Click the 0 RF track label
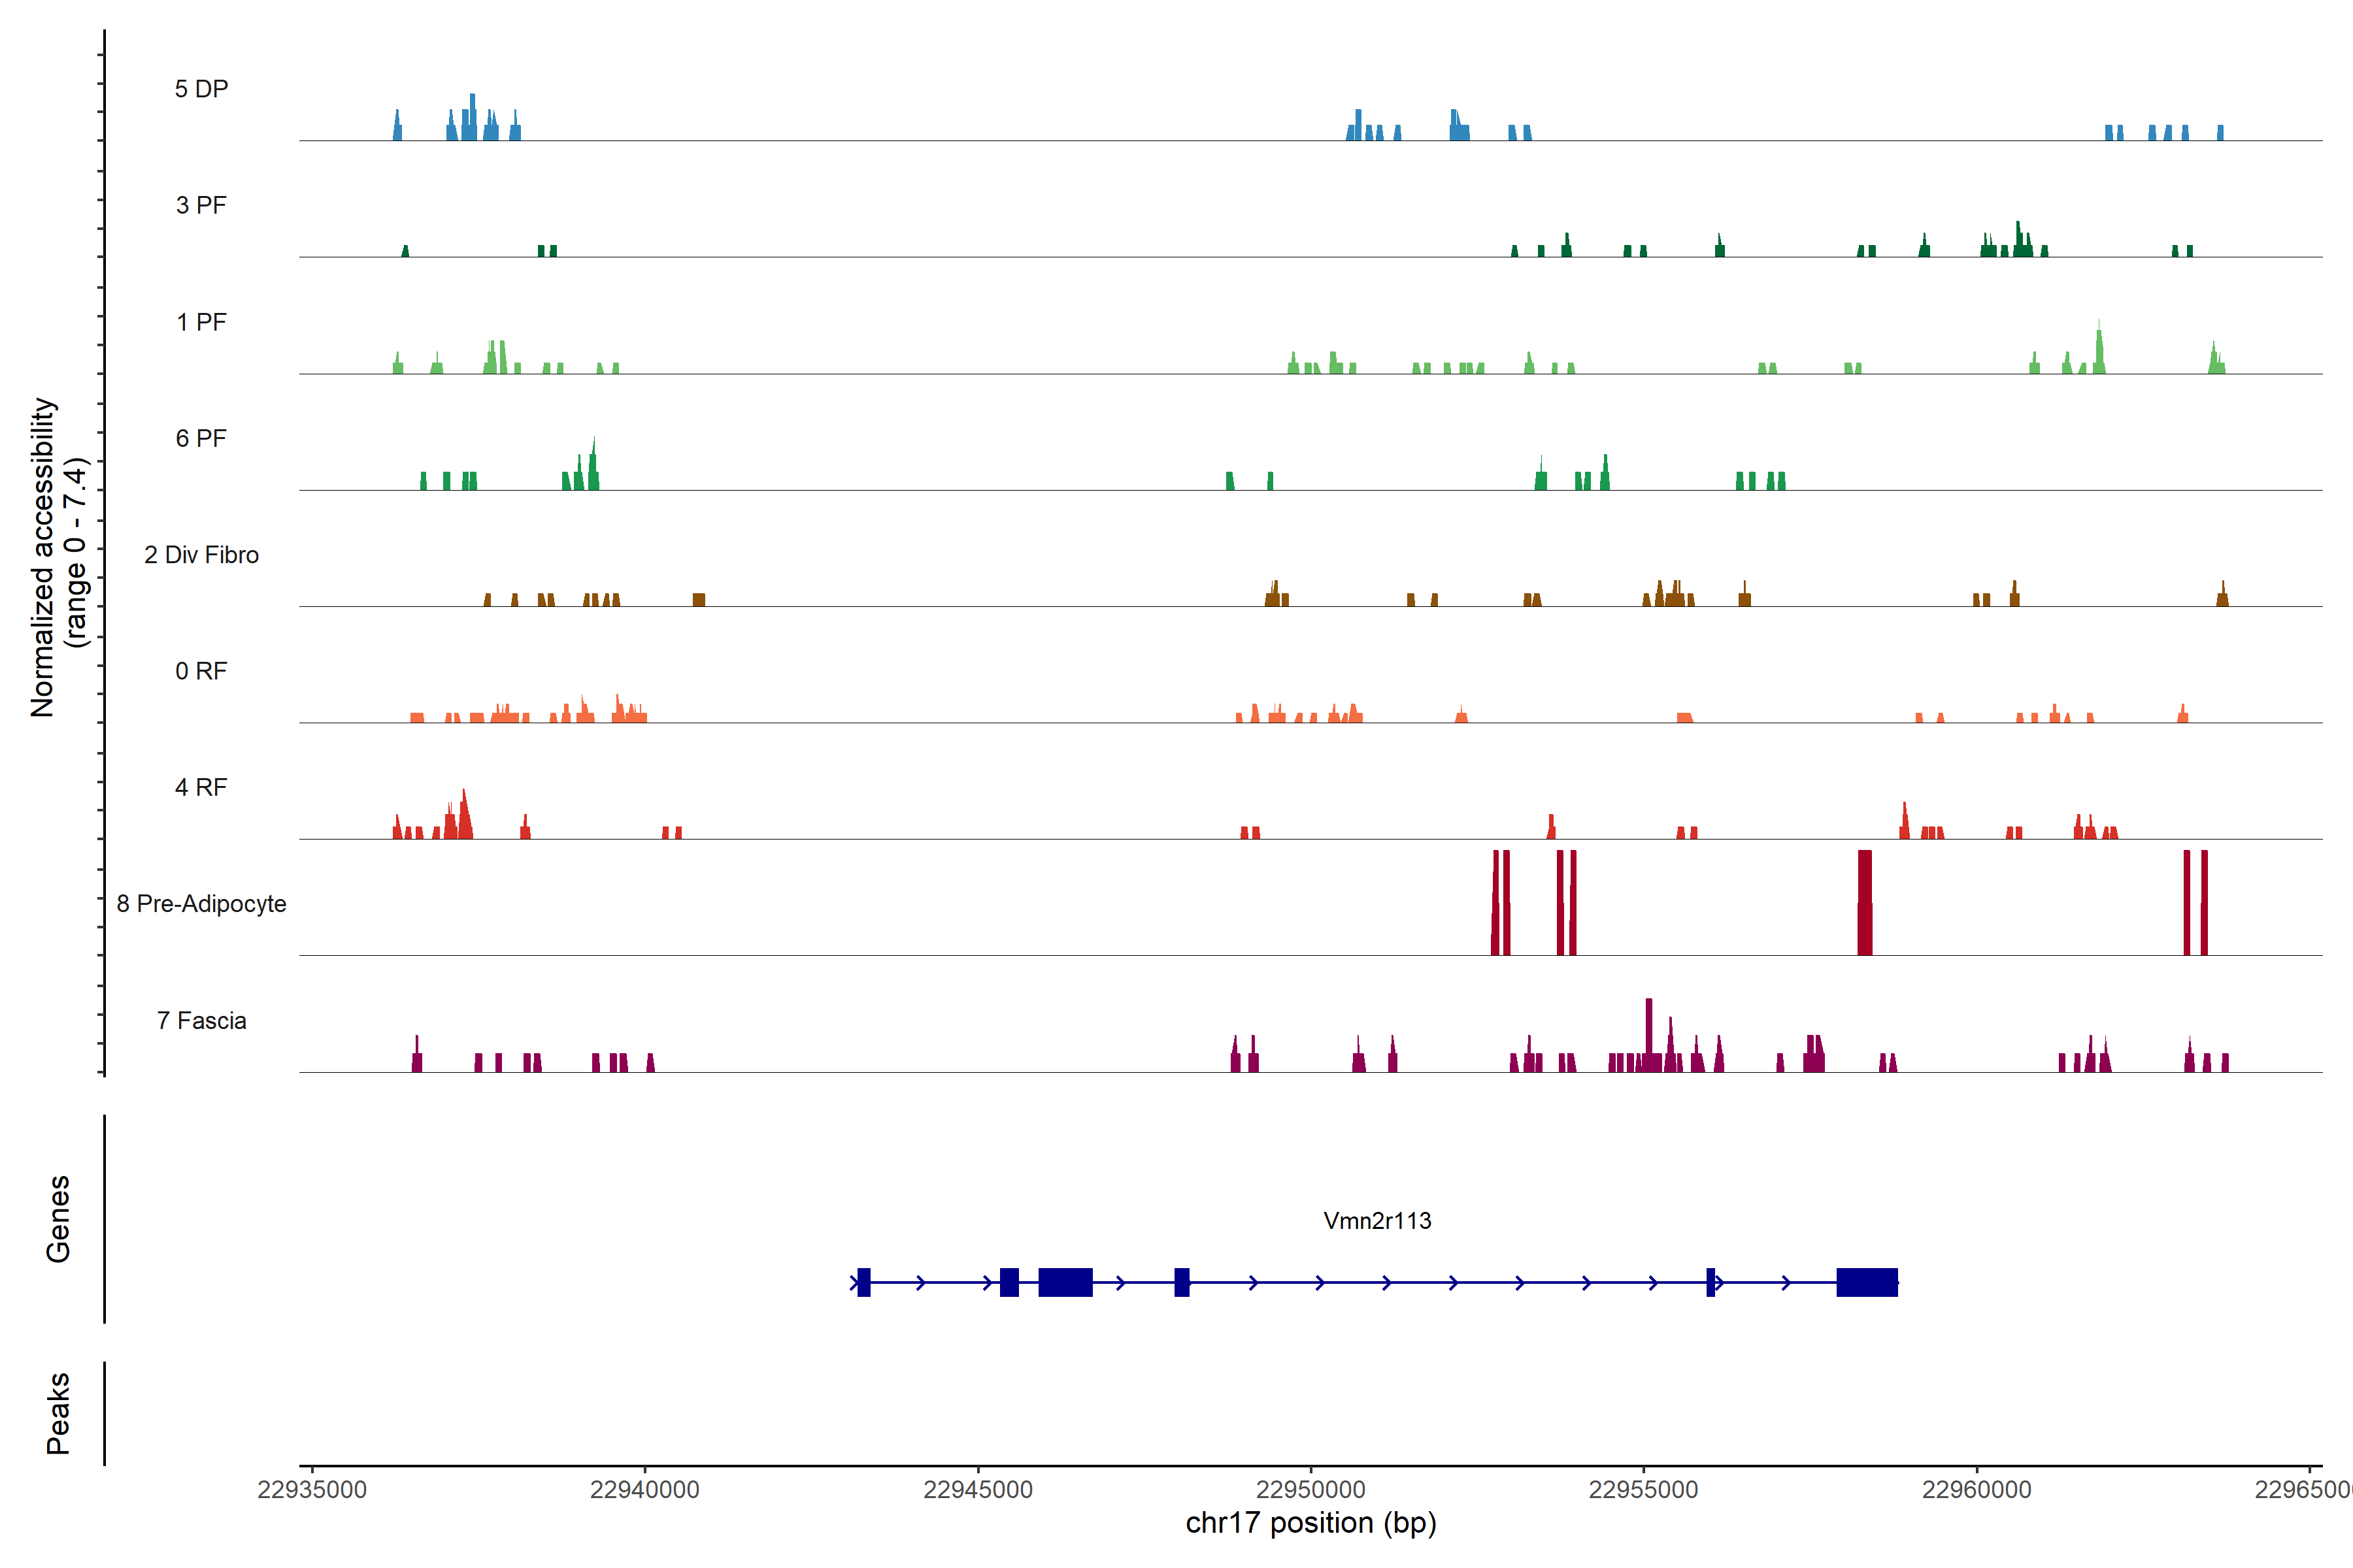Viewport: 2353px width, 1568px height. [201, 671]
